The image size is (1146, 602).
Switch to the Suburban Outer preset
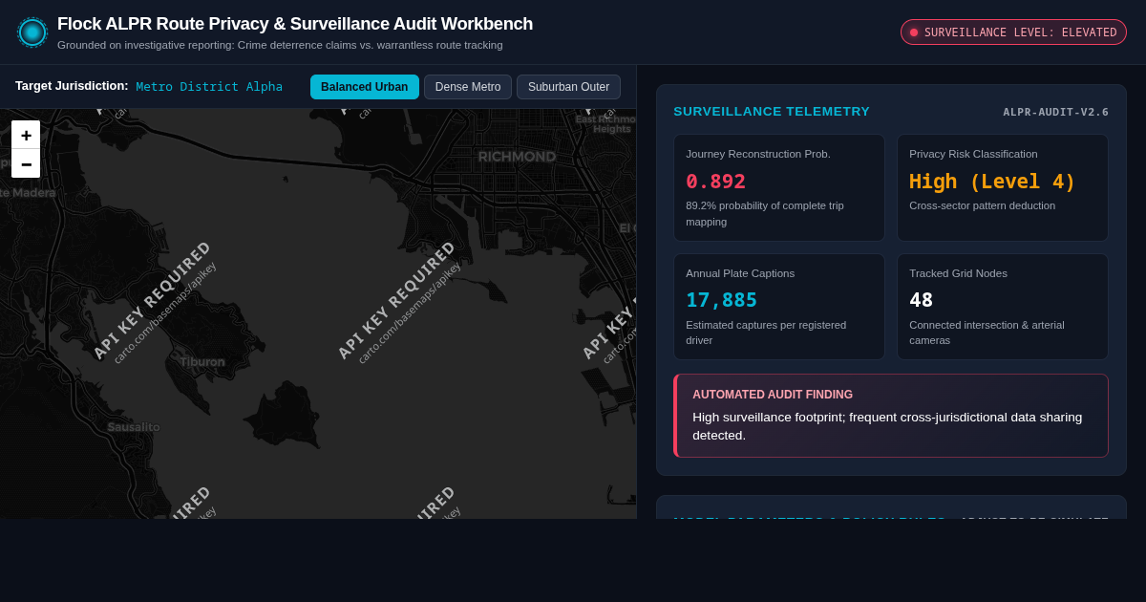pyautogui.click(x=568, y=87)
